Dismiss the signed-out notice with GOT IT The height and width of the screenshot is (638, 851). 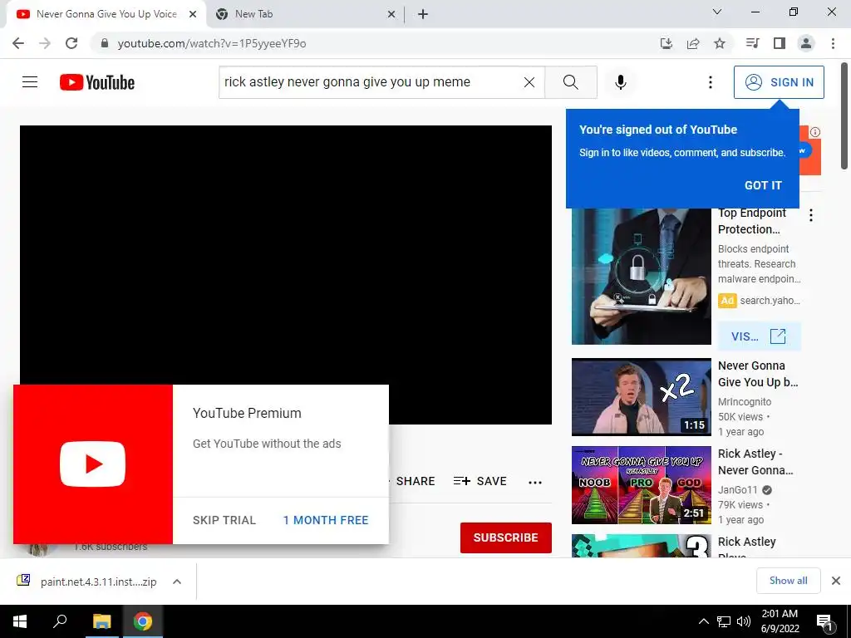tap(763, 185)
